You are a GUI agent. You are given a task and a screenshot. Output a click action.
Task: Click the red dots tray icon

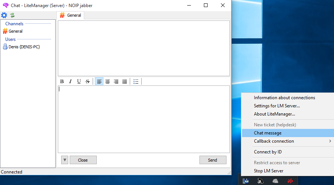pos(290,181)
